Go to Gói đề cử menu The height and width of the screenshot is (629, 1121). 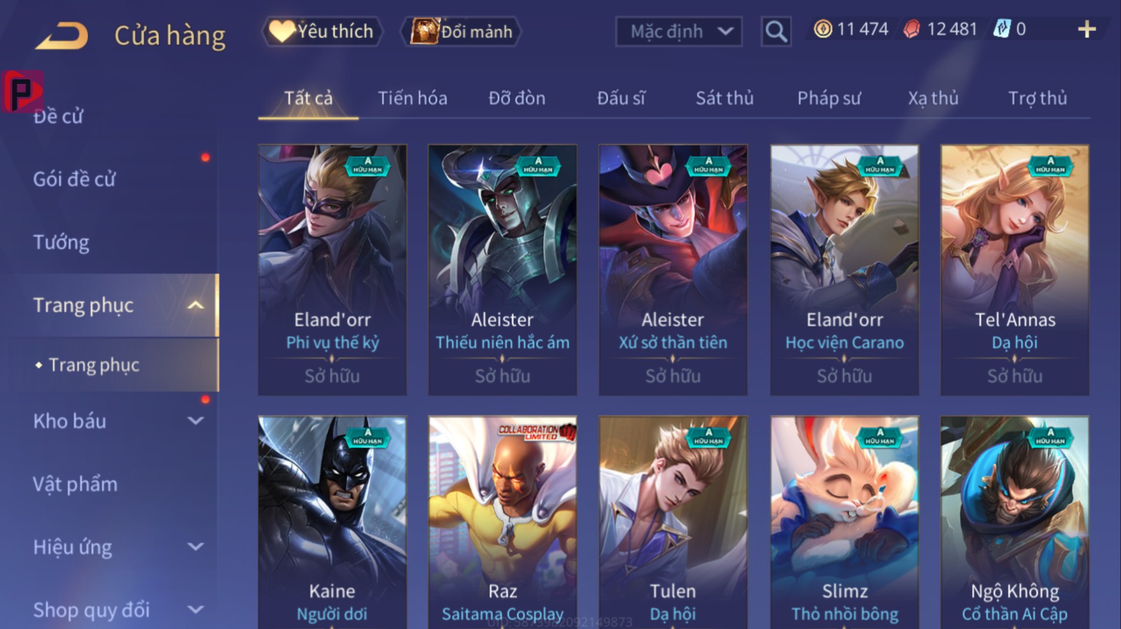point(74,179)
